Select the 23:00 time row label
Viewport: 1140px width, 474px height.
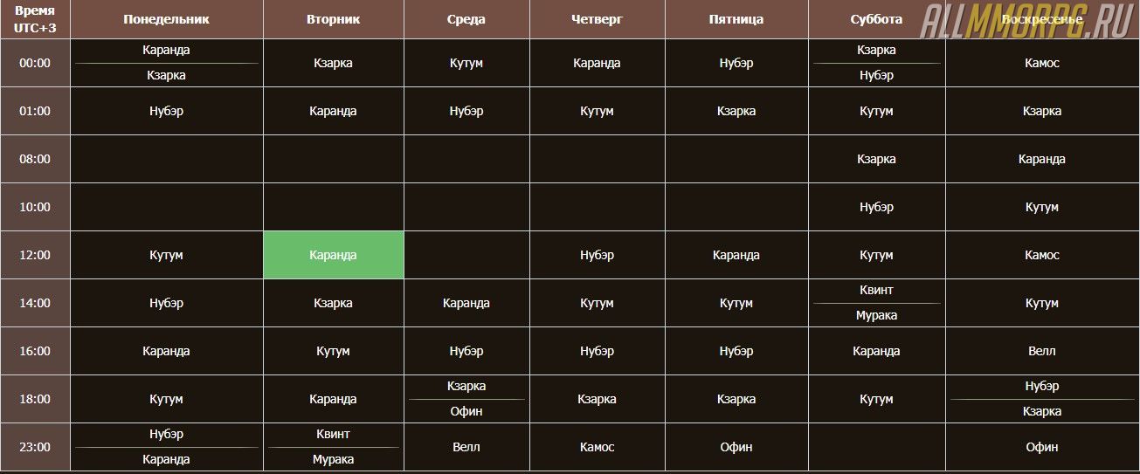coord(35,447)
